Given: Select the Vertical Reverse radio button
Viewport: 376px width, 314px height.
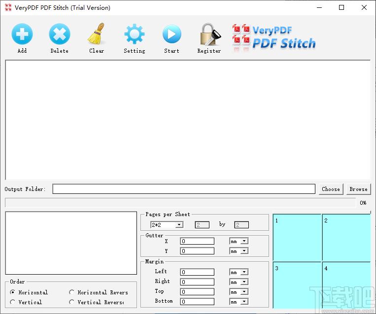Looking at the screenshot, I should [x=71, y=302].
